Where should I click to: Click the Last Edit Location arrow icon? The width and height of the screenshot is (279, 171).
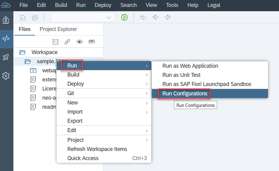(x=143, y=17)
